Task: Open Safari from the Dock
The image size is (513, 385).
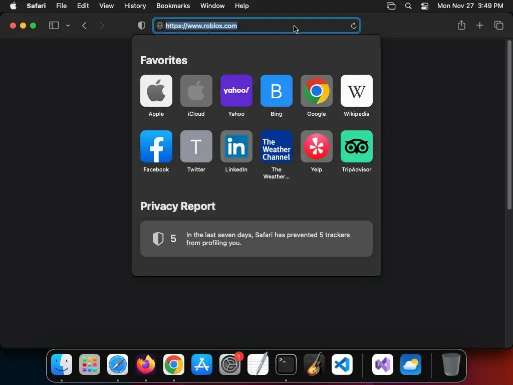Action: click(x=118, y=364)
